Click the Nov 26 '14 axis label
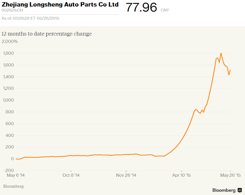245x195 pixels. pyautogui.click(x=126, y=175)
